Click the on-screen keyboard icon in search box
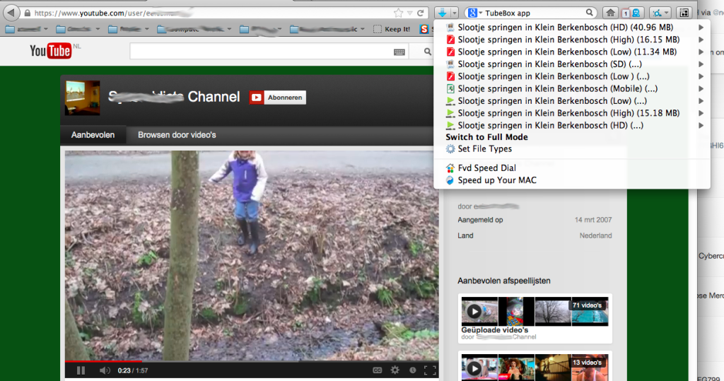Viewport: 724px width, 381px height. tap(399, 52)
